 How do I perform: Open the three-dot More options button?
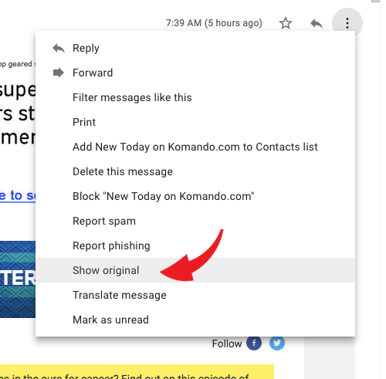click(x=347, y=23)
